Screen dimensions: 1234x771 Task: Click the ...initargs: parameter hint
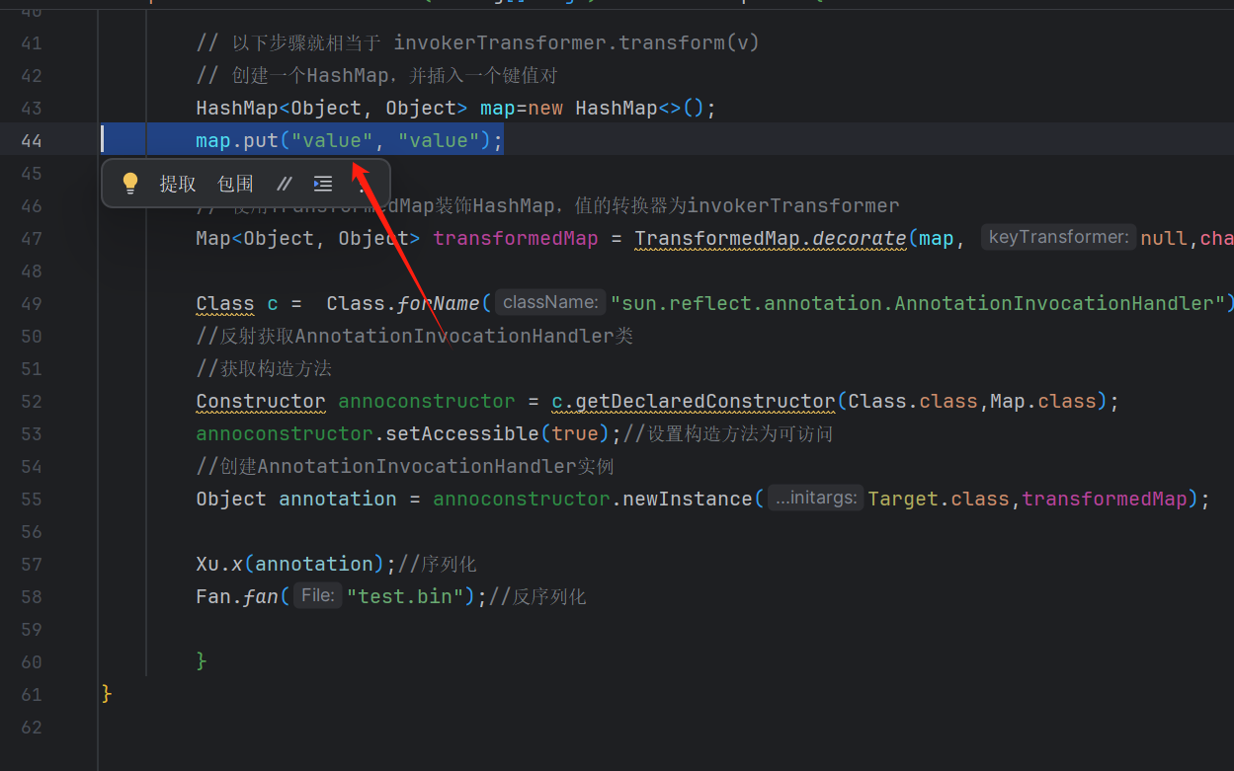(815, 499)
